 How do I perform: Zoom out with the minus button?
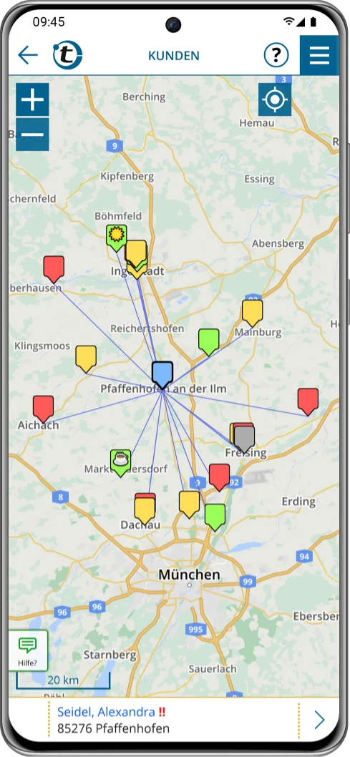pos(32,135)
